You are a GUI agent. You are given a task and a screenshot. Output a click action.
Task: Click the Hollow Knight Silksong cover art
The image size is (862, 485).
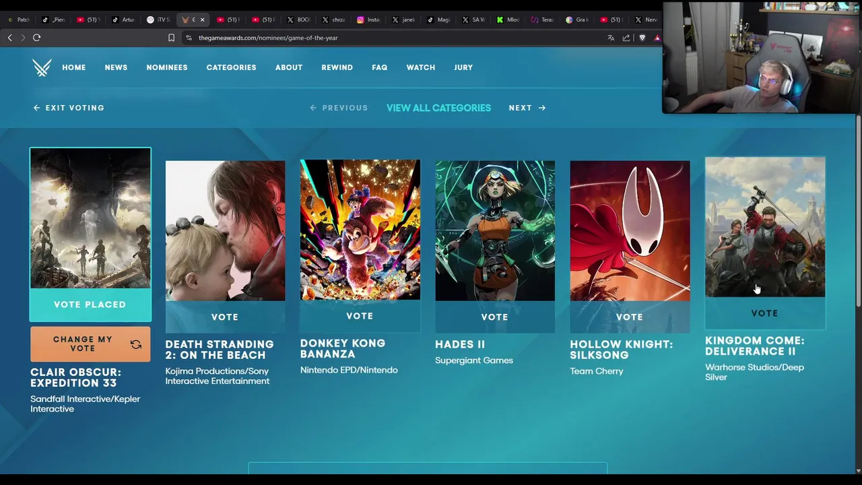point(630,230)
